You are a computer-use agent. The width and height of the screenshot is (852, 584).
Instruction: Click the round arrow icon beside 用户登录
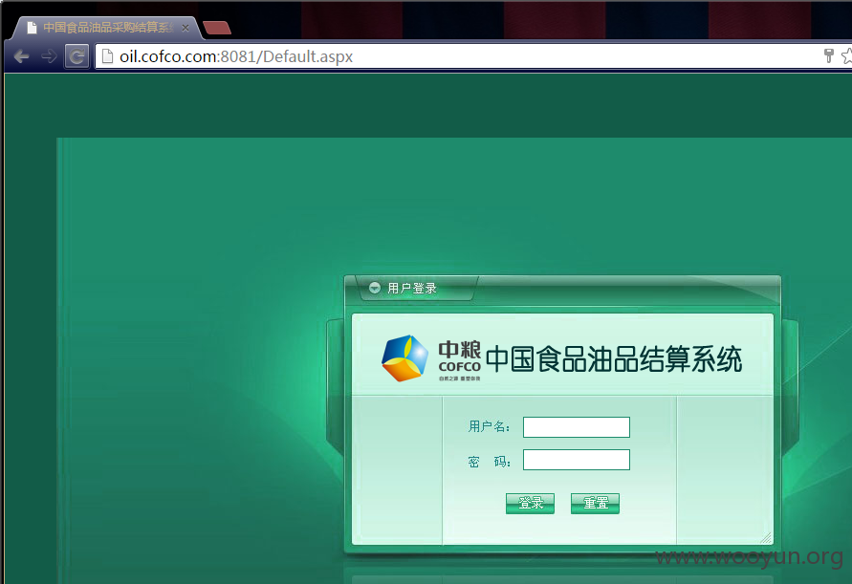pyautogui.click(x=375, y=288)
